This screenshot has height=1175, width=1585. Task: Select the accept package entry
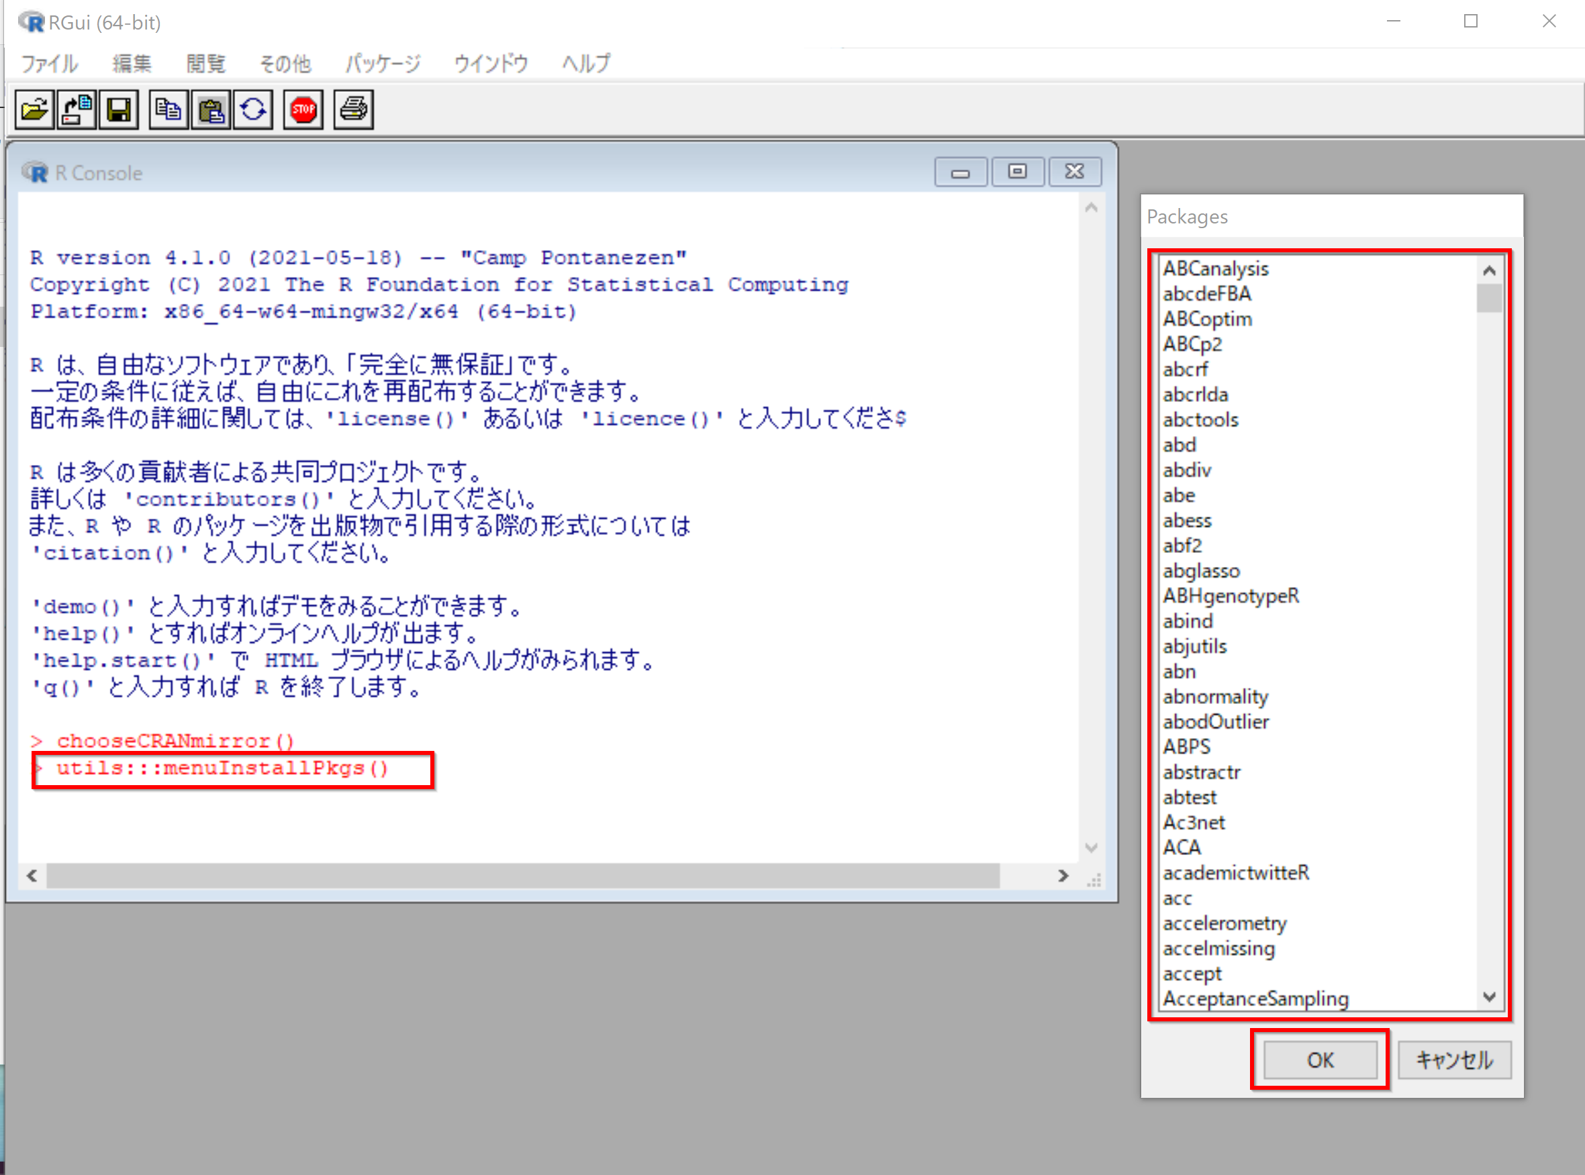coord(1318,974)
